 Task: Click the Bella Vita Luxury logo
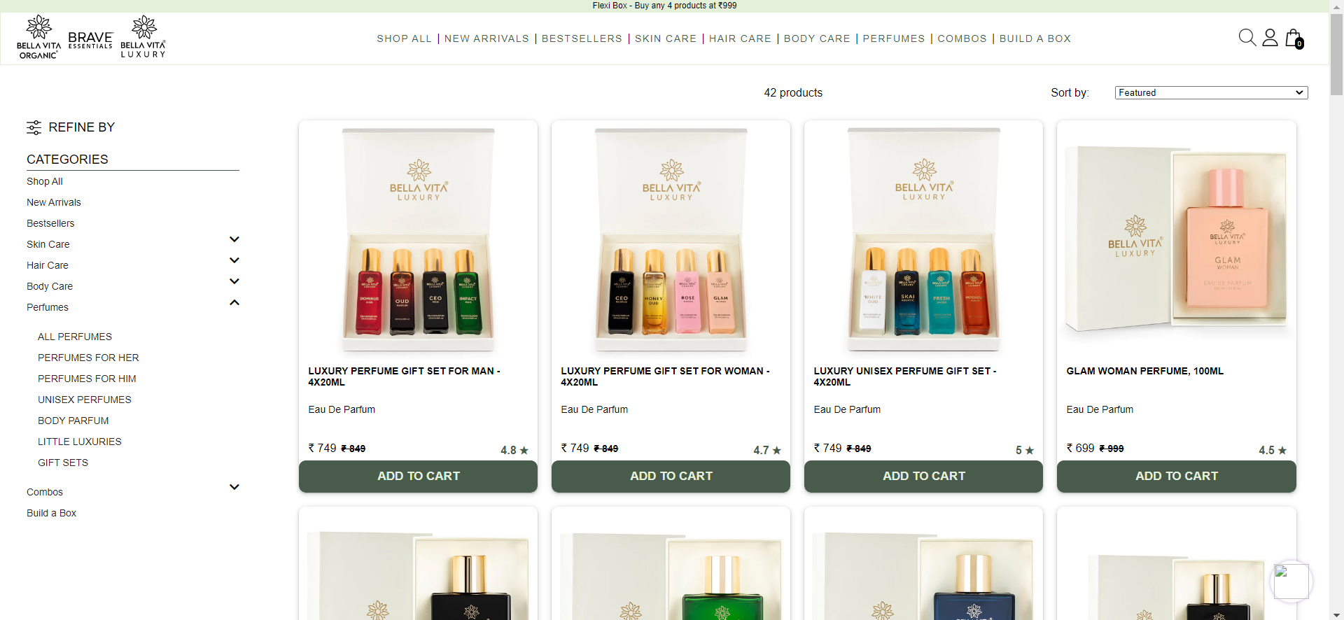143,37
